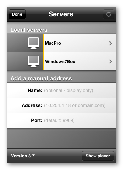Screen dimensions: 123x170
Task: Tap the refresh servers icon
Action: pos(109,14)
